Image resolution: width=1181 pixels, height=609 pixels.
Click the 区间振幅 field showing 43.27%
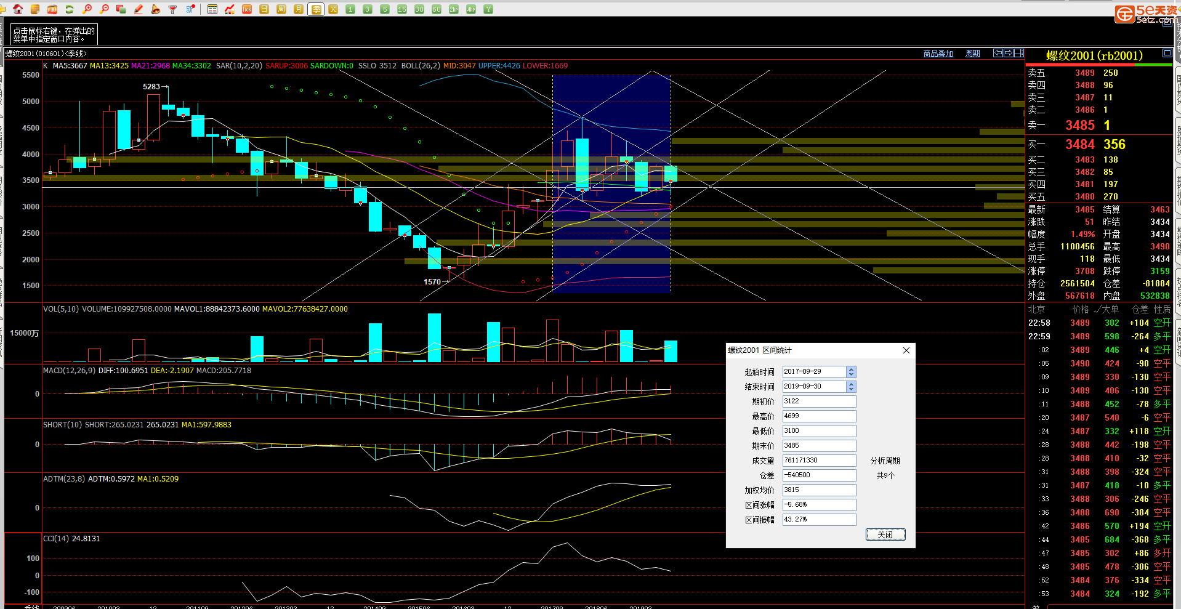point(819,520)
